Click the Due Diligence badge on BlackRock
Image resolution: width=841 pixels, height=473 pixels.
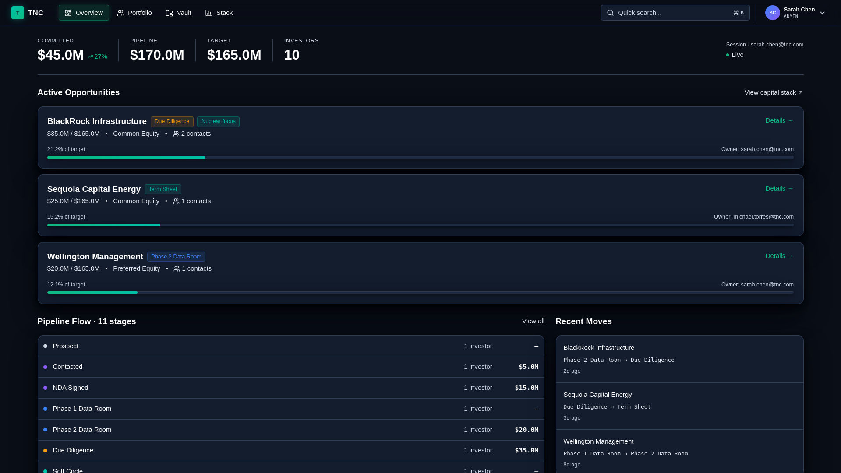172,121
